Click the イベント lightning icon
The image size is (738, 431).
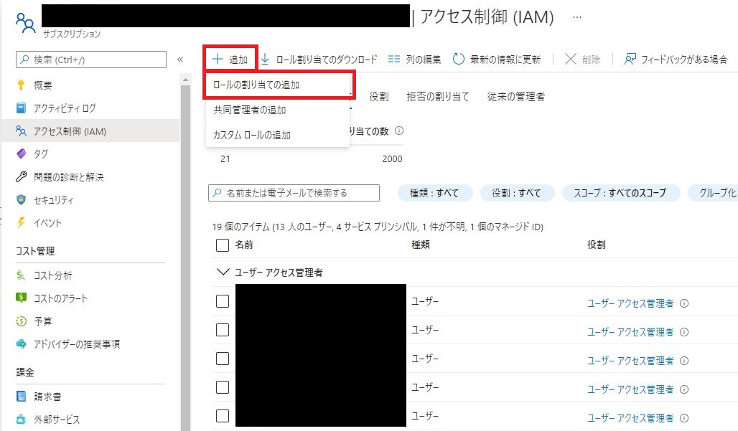22,222
